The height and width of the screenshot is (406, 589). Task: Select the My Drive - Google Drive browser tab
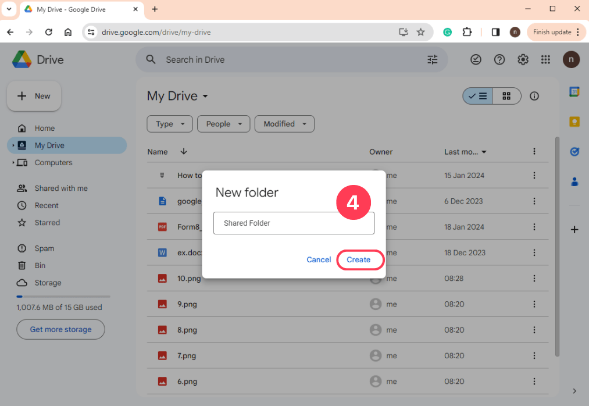click(x=76, y=9)
